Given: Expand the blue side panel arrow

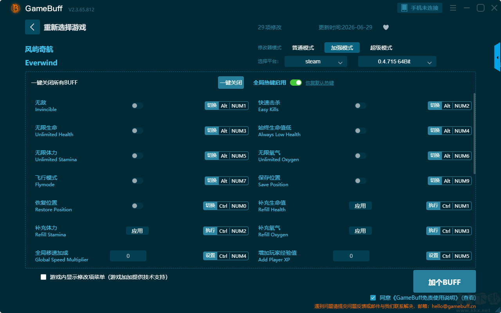Looking at the screenshot, I should click(497, 57).
